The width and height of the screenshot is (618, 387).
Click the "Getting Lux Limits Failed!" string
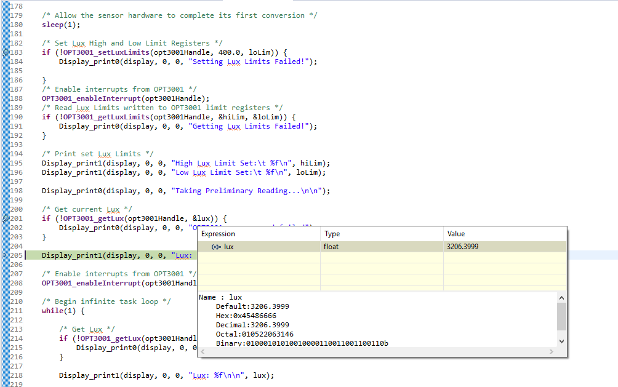click(x=248, y=126)
